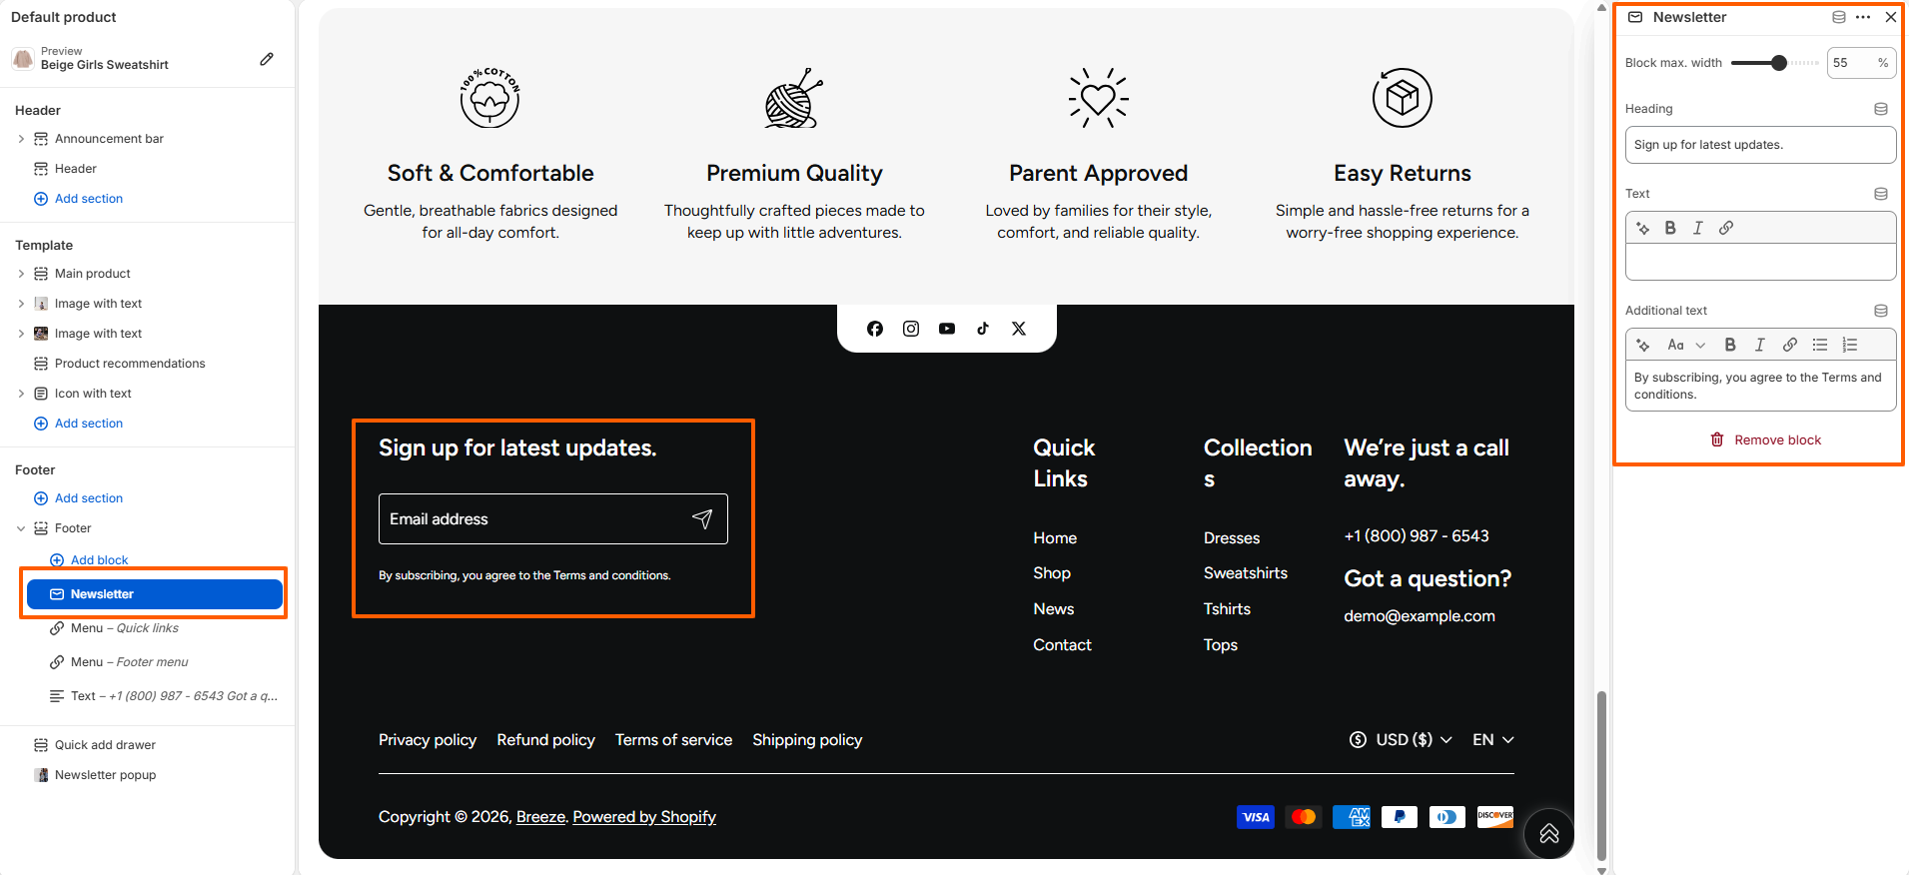This screenshot has height=875, width=1909.
Task: Expand the Announcement bar section
Action: 21,139
